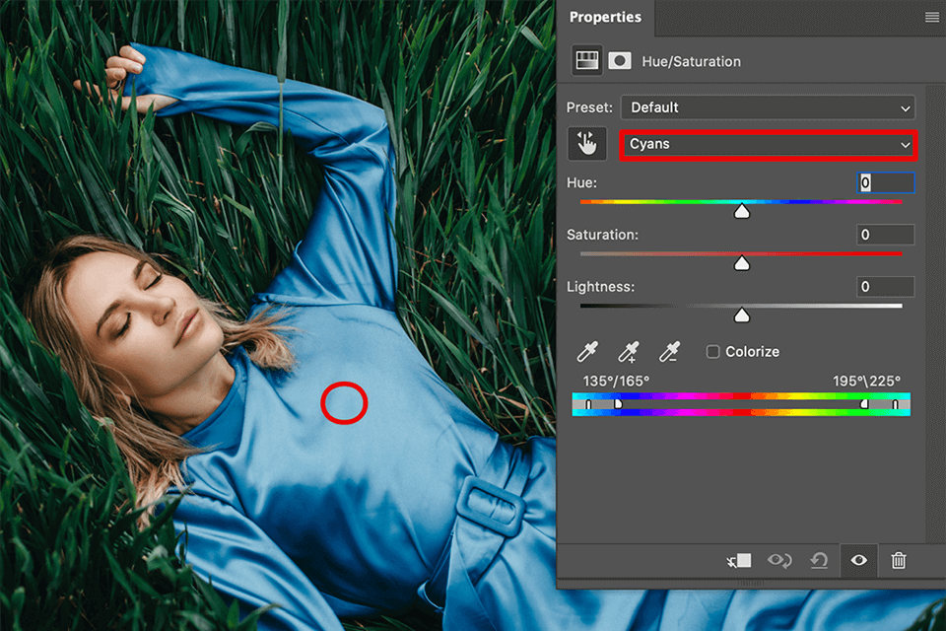
Task: Click the Lightness value input field
Action: pos(885,287)
